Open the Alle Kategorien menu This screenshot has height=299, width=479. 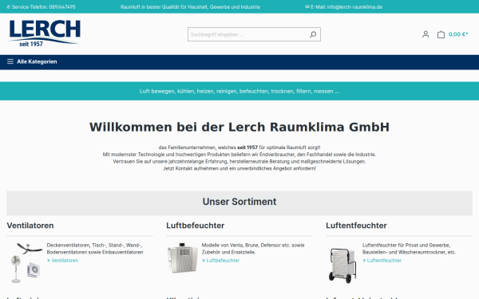point(32,61)
